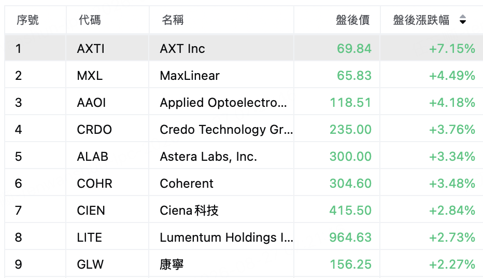Click Astera Labs price 300.00
Screen dimensions: 483x278
pos(350,157)
